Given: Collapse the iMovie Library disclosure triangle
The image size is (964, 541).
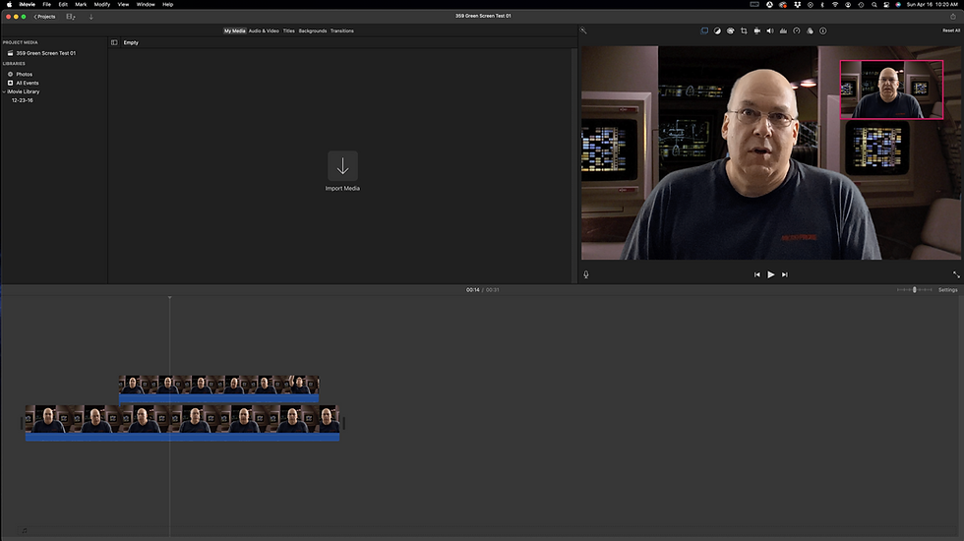Looking at the screenshot, I should [4, 91].
